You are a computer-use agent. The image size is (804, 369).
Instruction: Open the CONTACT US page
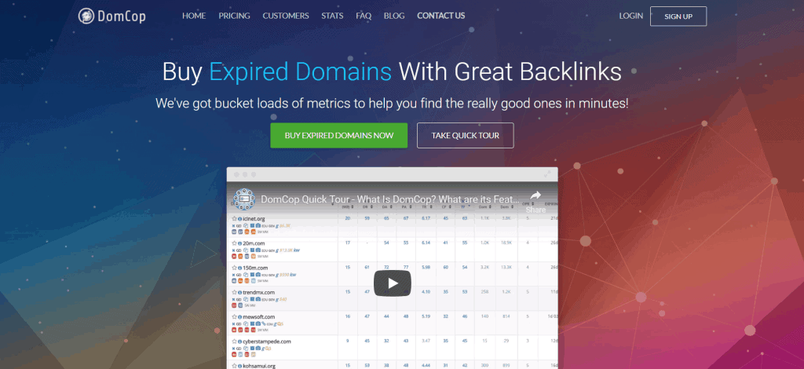coord(441,16)
